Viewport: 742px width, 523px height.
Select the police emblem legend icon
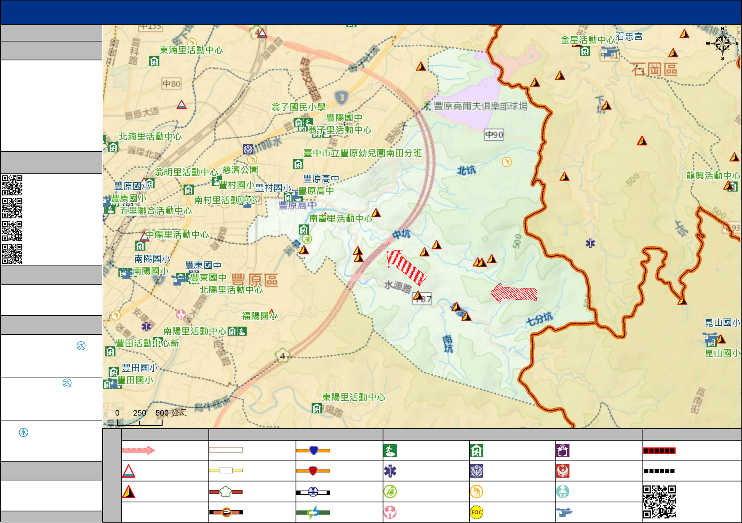477,471
